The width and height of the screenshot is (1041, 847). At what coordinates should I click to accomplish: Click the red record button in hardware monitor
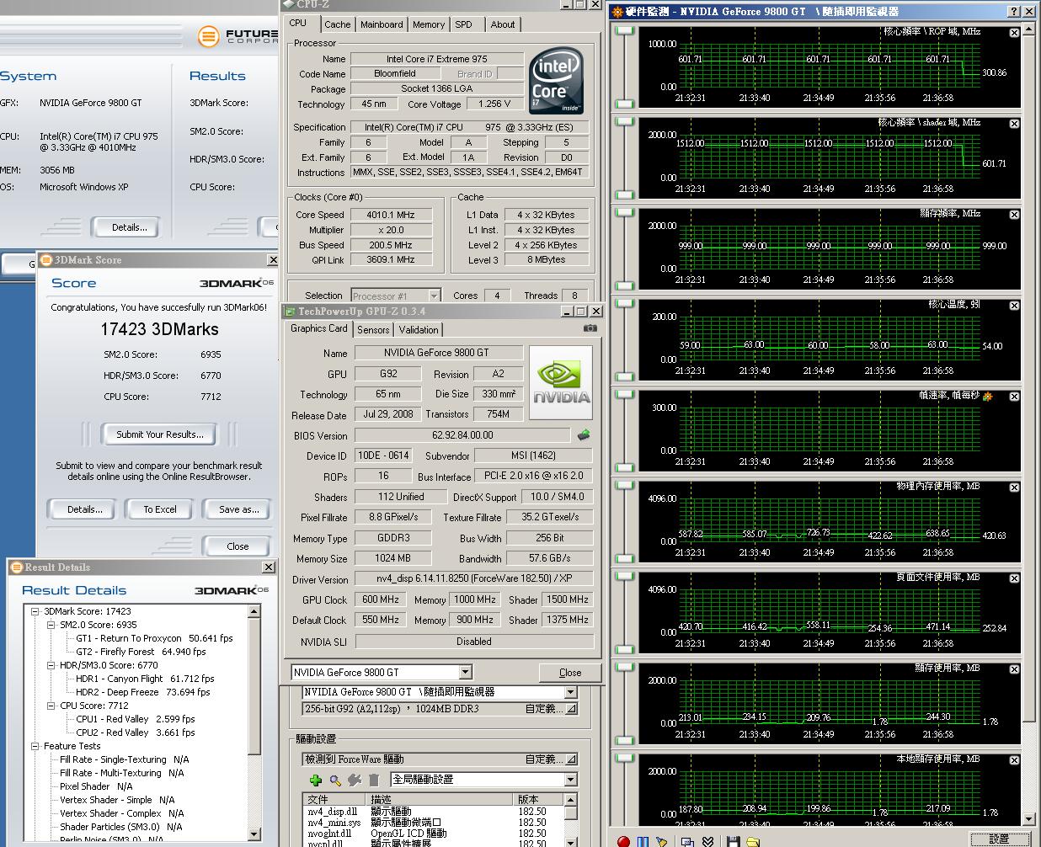point(623,840)
